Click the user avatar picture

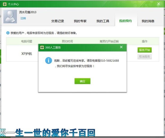pos(11,17)
